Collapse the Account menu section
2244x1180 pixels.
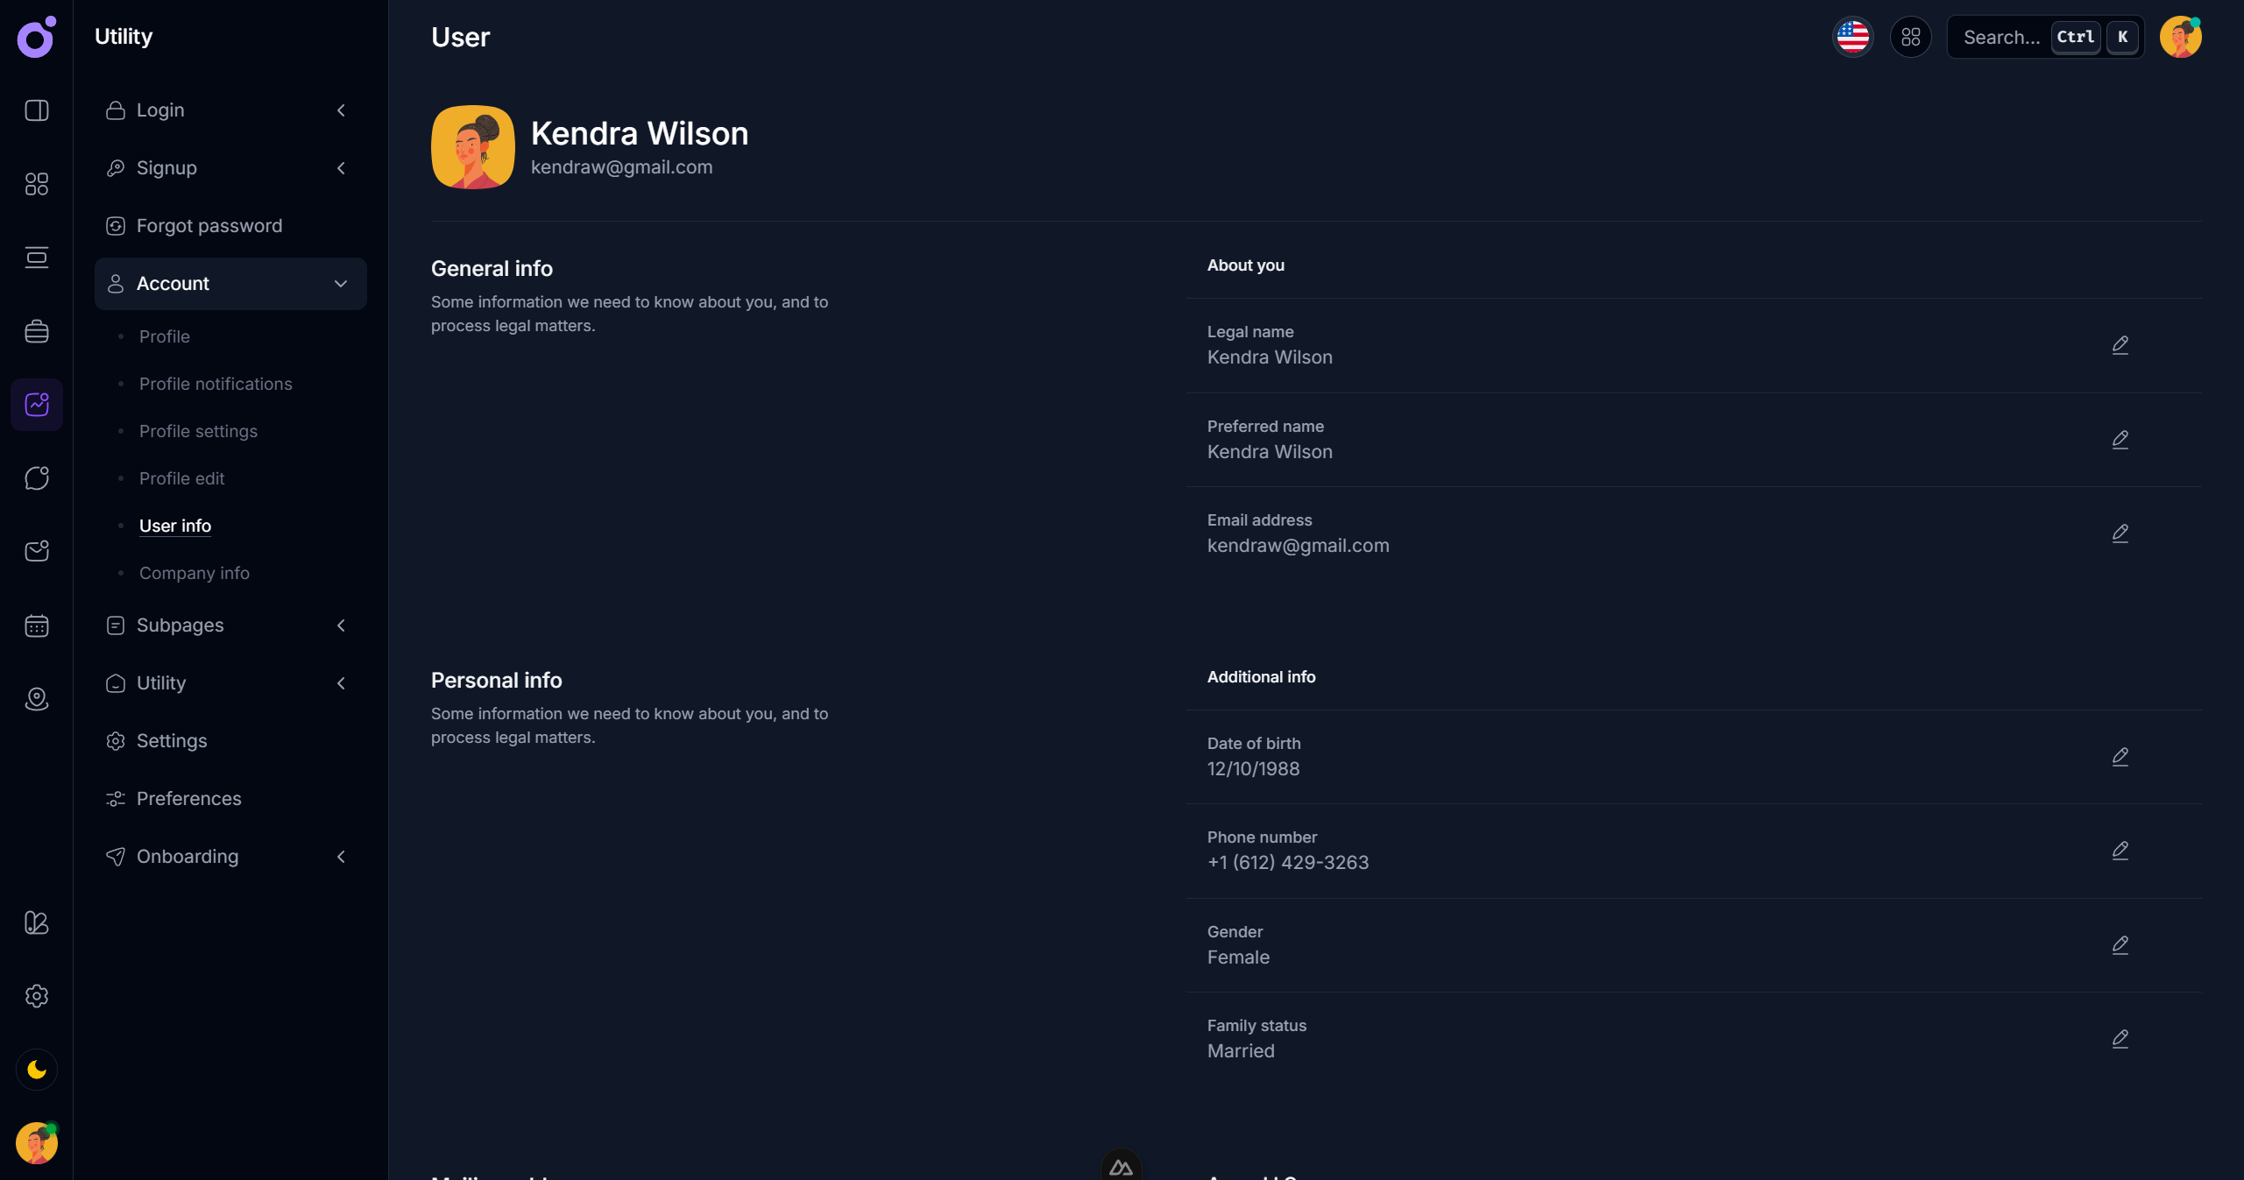pyautogui.click(x=230, y=284)
